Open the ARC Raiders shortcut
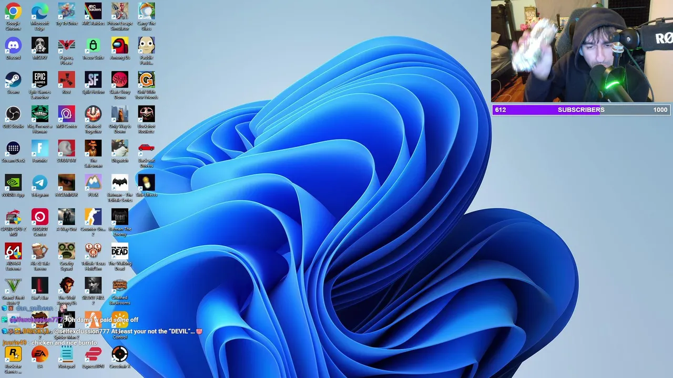Screen dimensions: 673x378 [93, 14]
